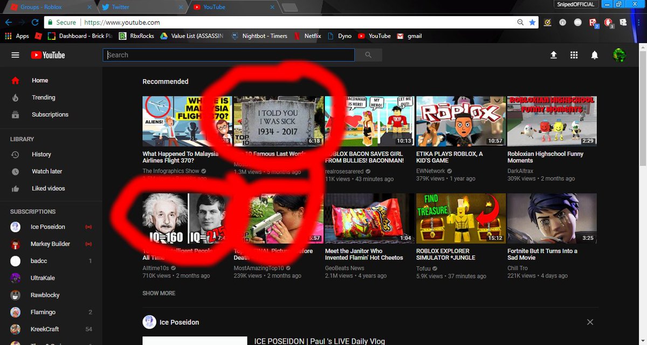This screenshot has width=647, height=345.
Task: Open the Netflix bookmark
Action: [307, 36]
